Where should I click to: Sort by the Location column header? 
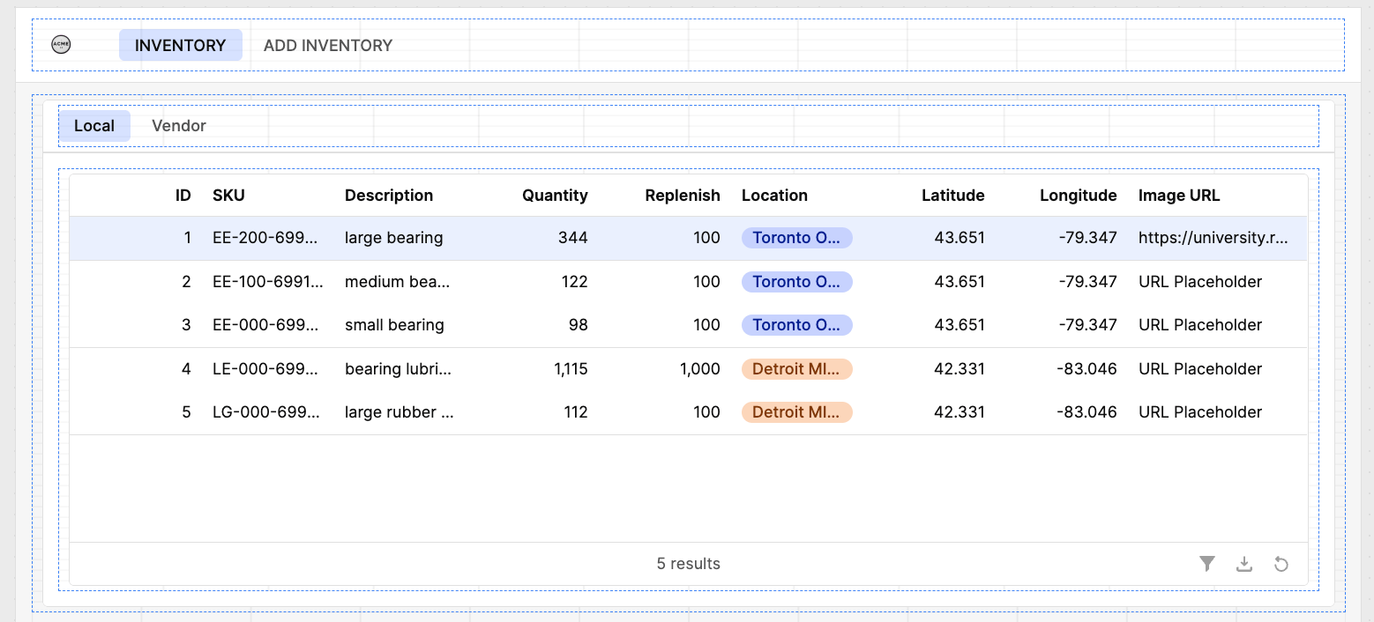774,196
